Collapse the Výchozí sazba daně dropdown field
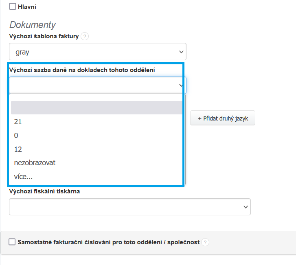Image resolution: width=296 pixels, height=265 pixels. click(98, 85)
